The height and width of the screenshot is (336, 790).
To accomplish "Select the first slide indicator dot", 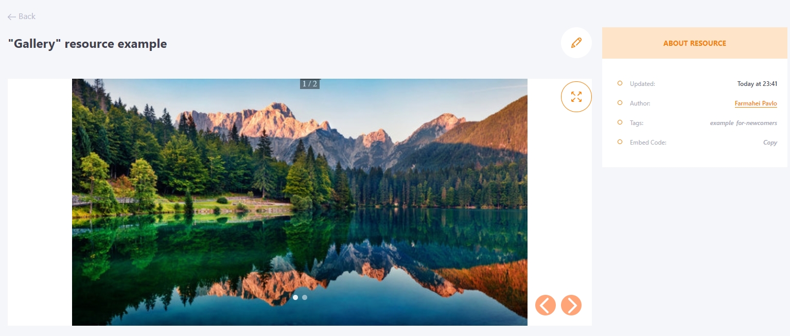I will coord(295,297).
